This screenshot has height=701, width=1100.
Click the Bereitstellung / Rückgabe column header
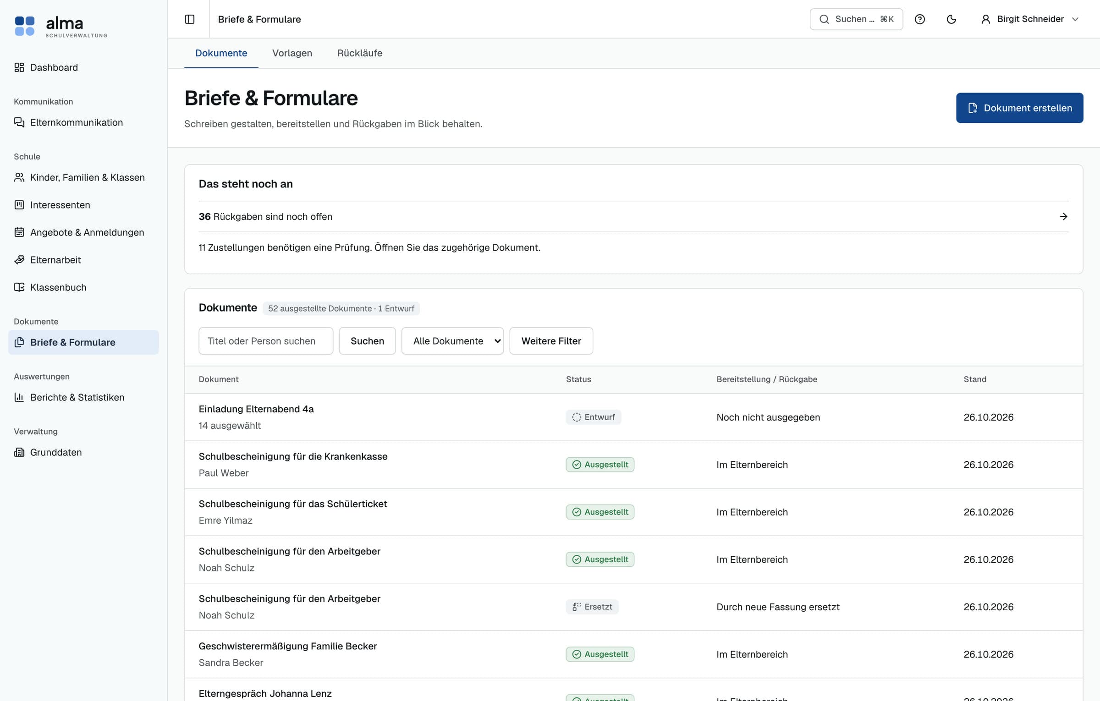point(767,379)
